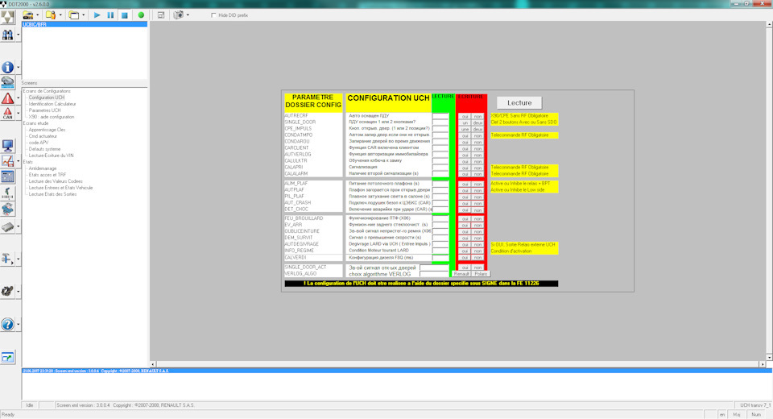The image size is (773, 419).
Task: Click the folder with person toolbar icon
Action: [50, 15]
